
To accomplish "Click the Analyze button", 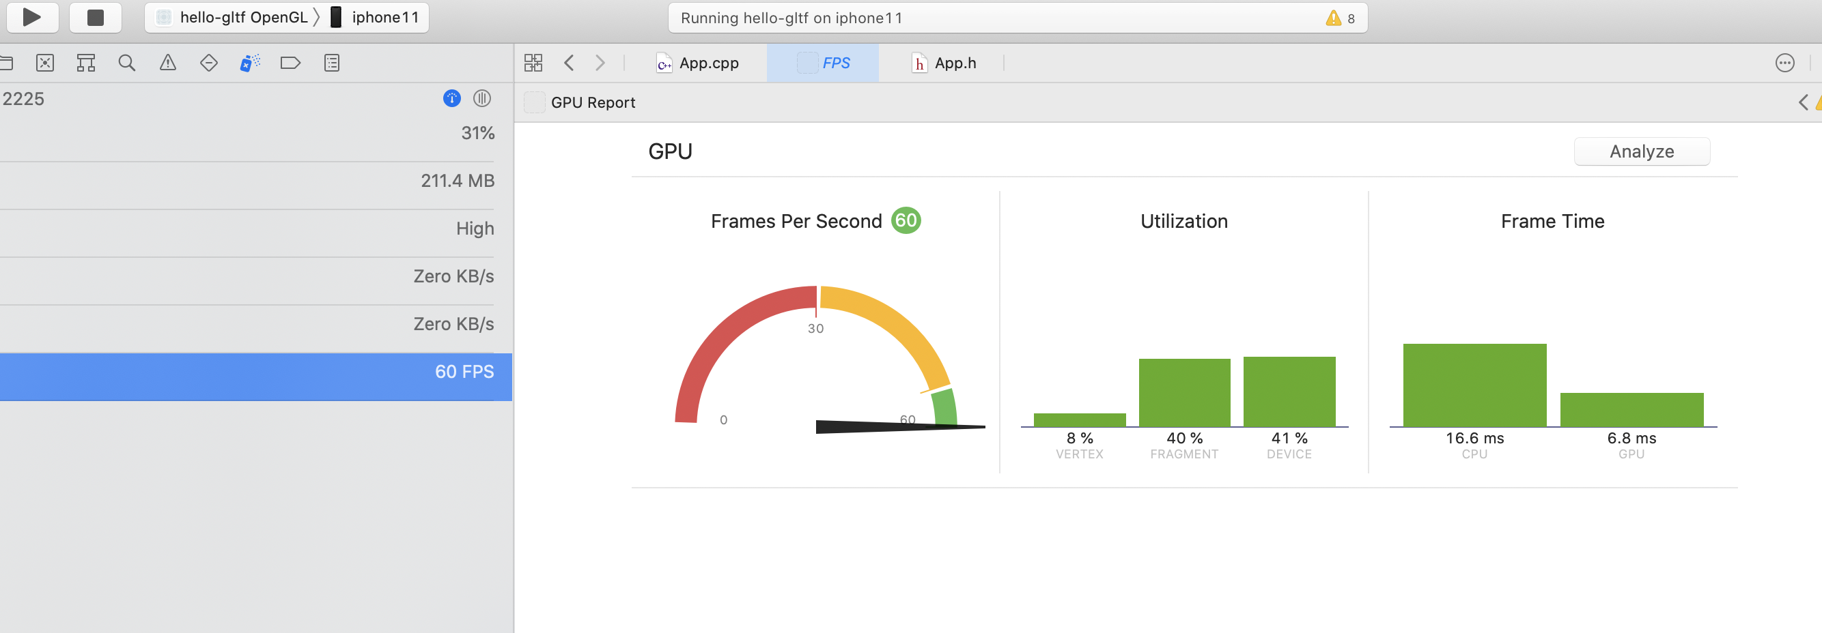I will coord(1642,151).
